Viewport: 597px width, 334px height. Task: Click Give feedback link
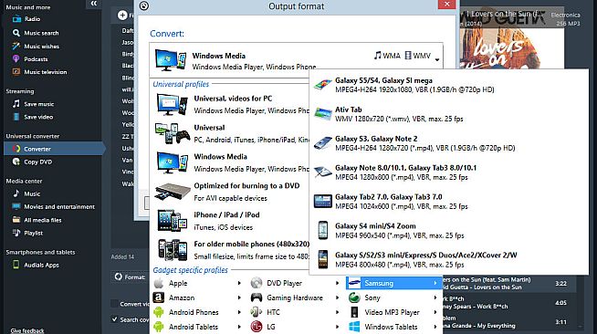(27, 330)
